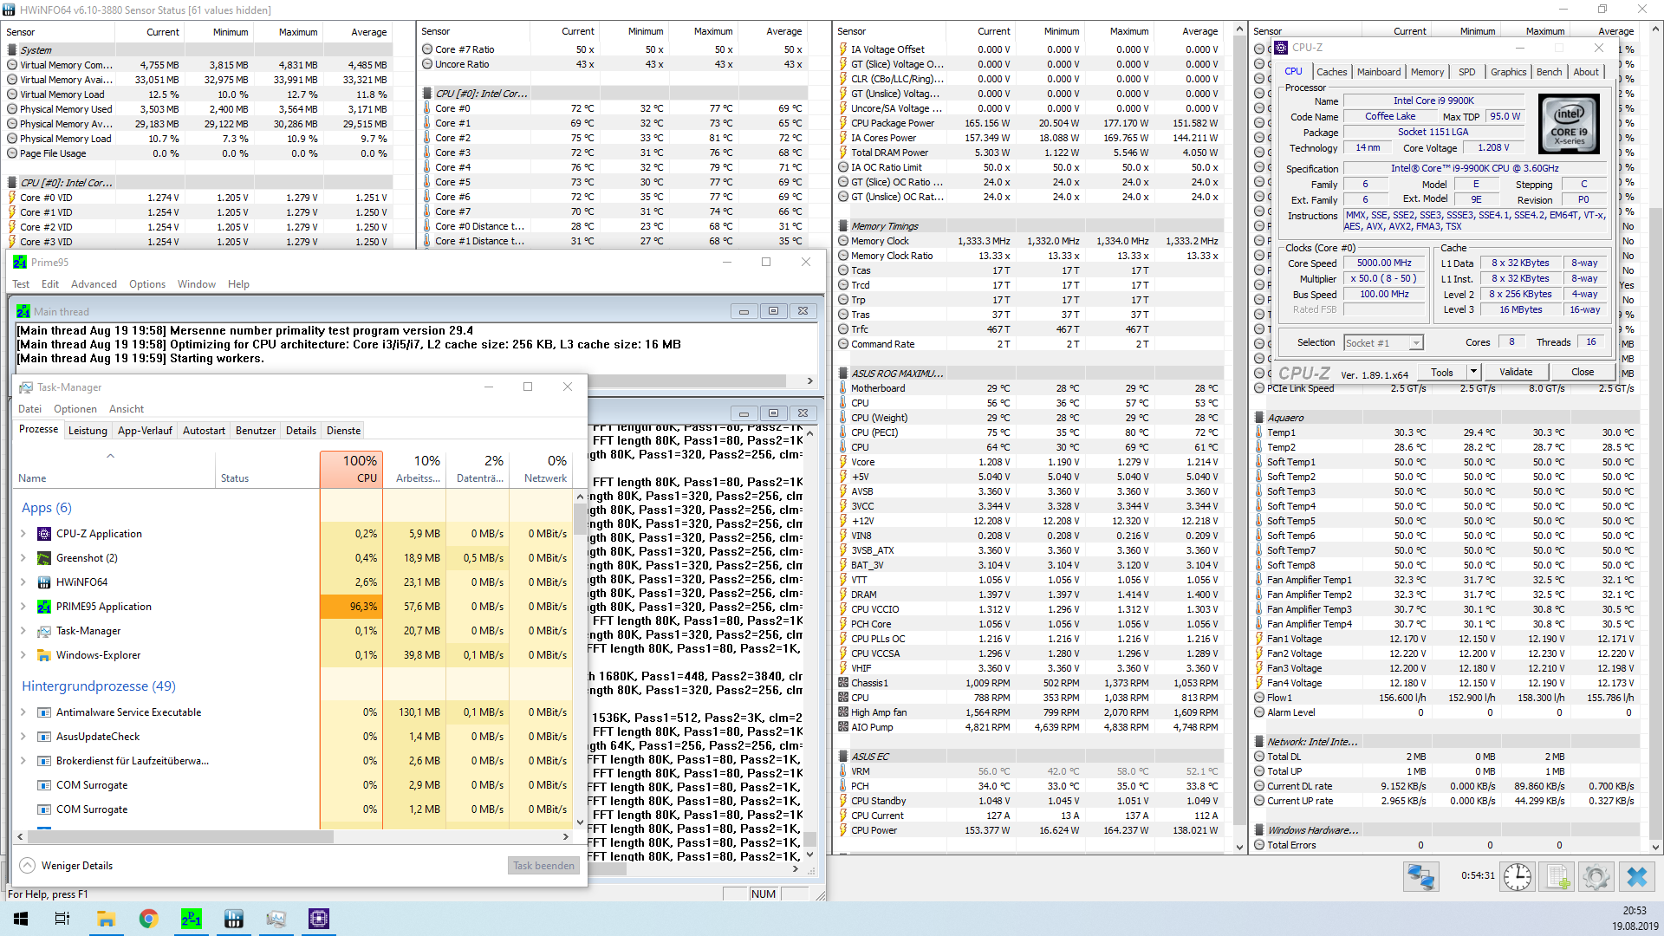The height and width of the screenshot is (936, 1664).
Task: Open Prime95 from the taskbar
Action: pos(192,919)
